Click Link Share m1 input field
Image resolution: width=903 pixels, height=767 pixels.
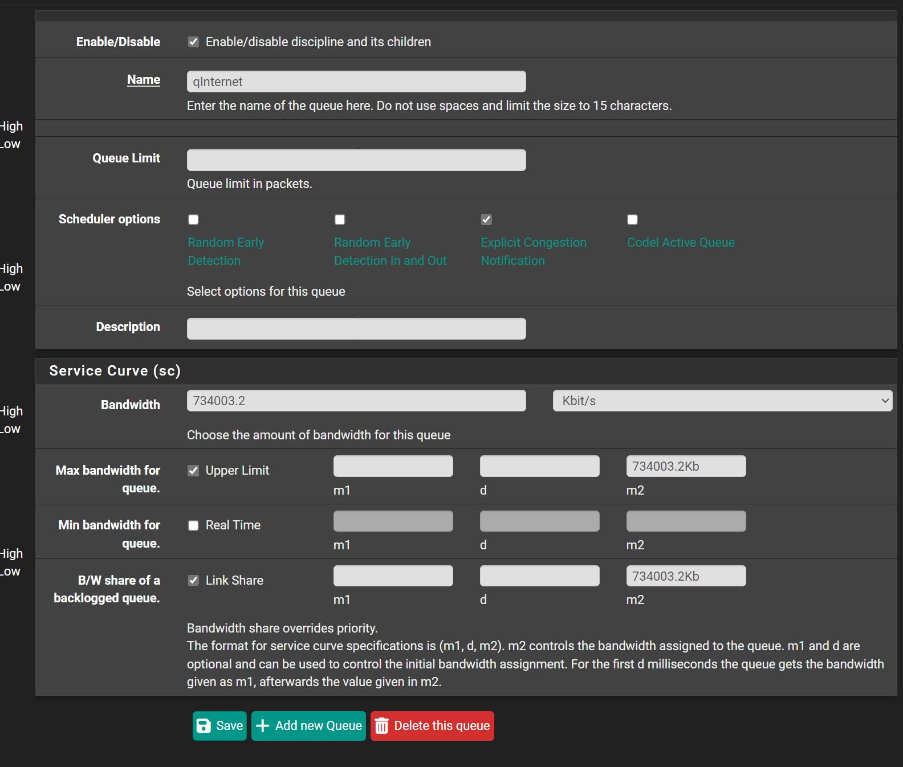point(393,576)
